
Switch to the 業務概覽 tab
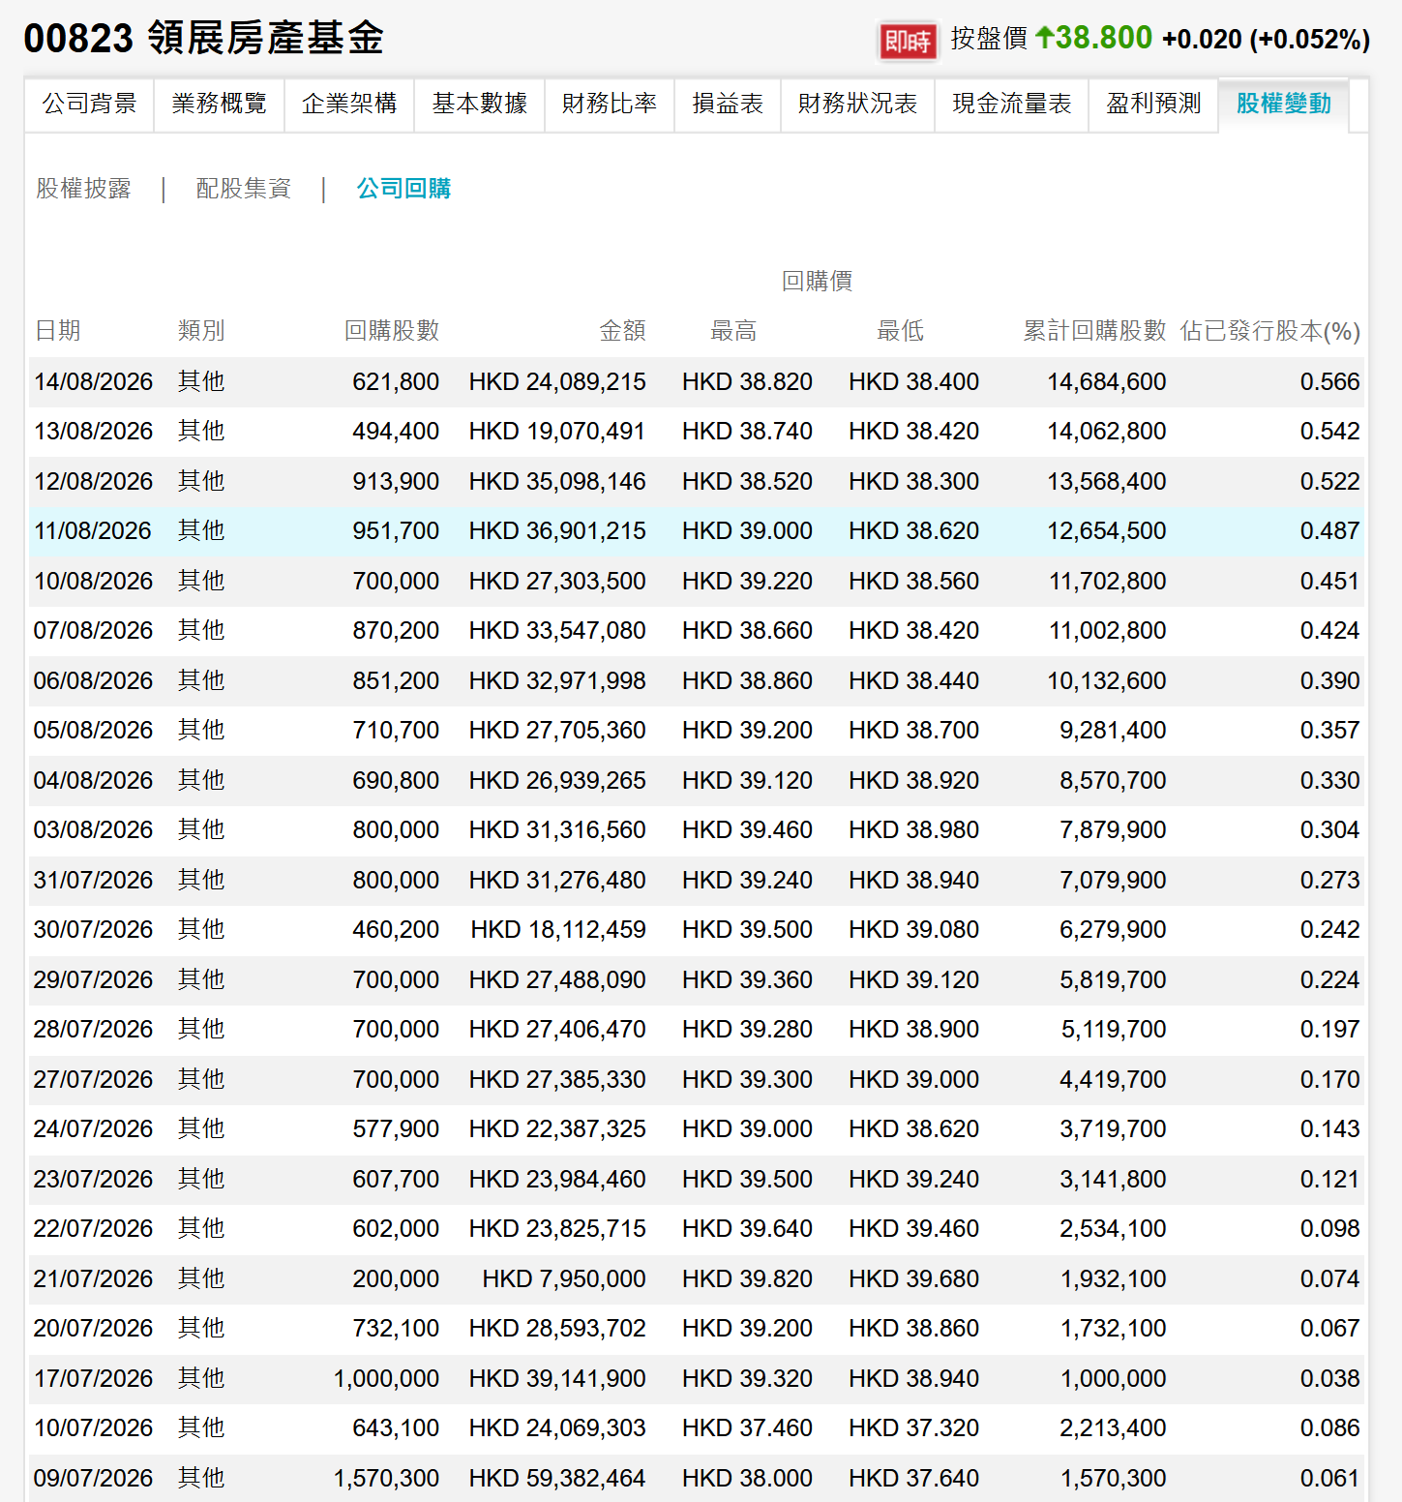[220, 104]
